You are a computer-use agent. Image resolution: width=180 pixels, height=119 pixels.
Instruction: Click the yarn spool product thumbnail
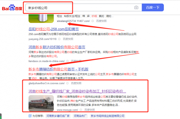click(41, 18)
